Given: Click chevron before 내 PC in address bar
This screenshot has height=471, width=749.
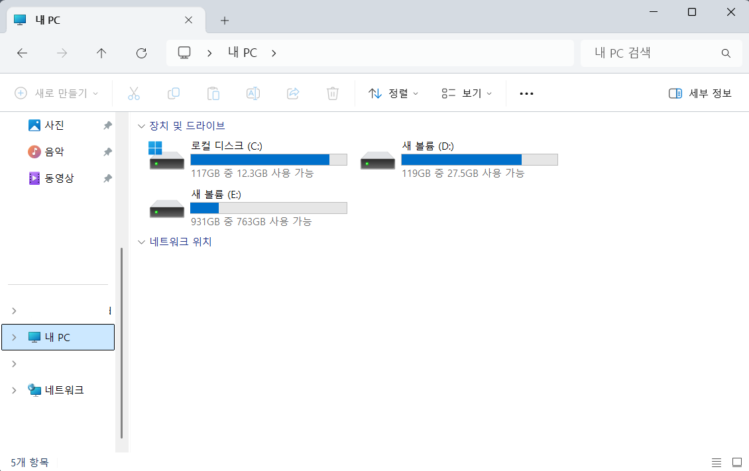Looking at the screenshot, I should click(x=209, y=53).
